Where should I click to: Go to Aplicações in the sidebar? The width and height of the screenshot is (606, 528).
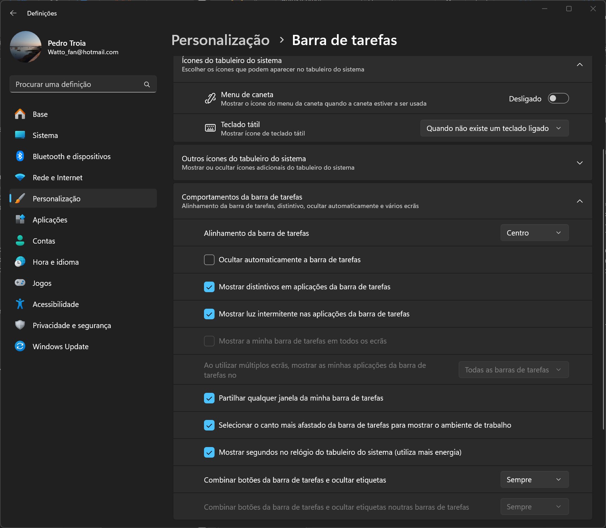pos(50,220)
